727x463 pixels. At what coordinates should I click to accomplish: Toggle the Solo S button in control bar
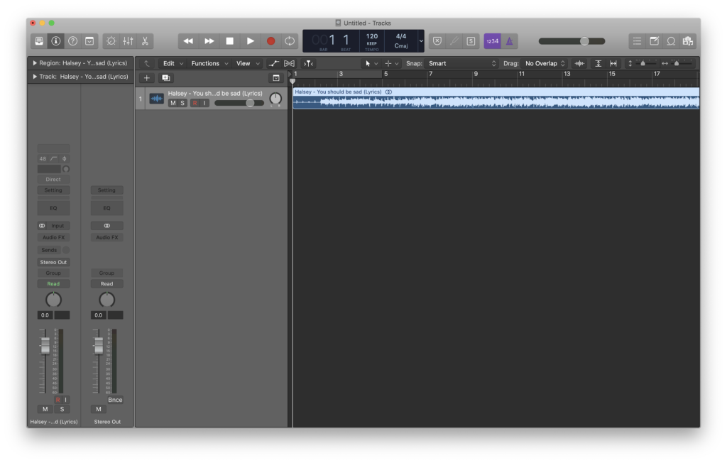(471, 41)
